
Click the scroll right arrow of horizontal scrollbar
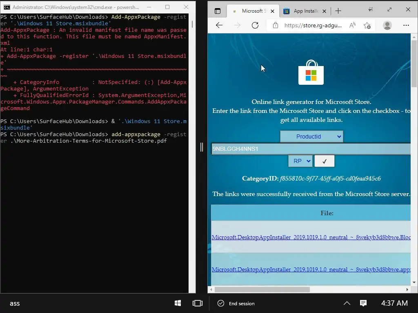407,289
